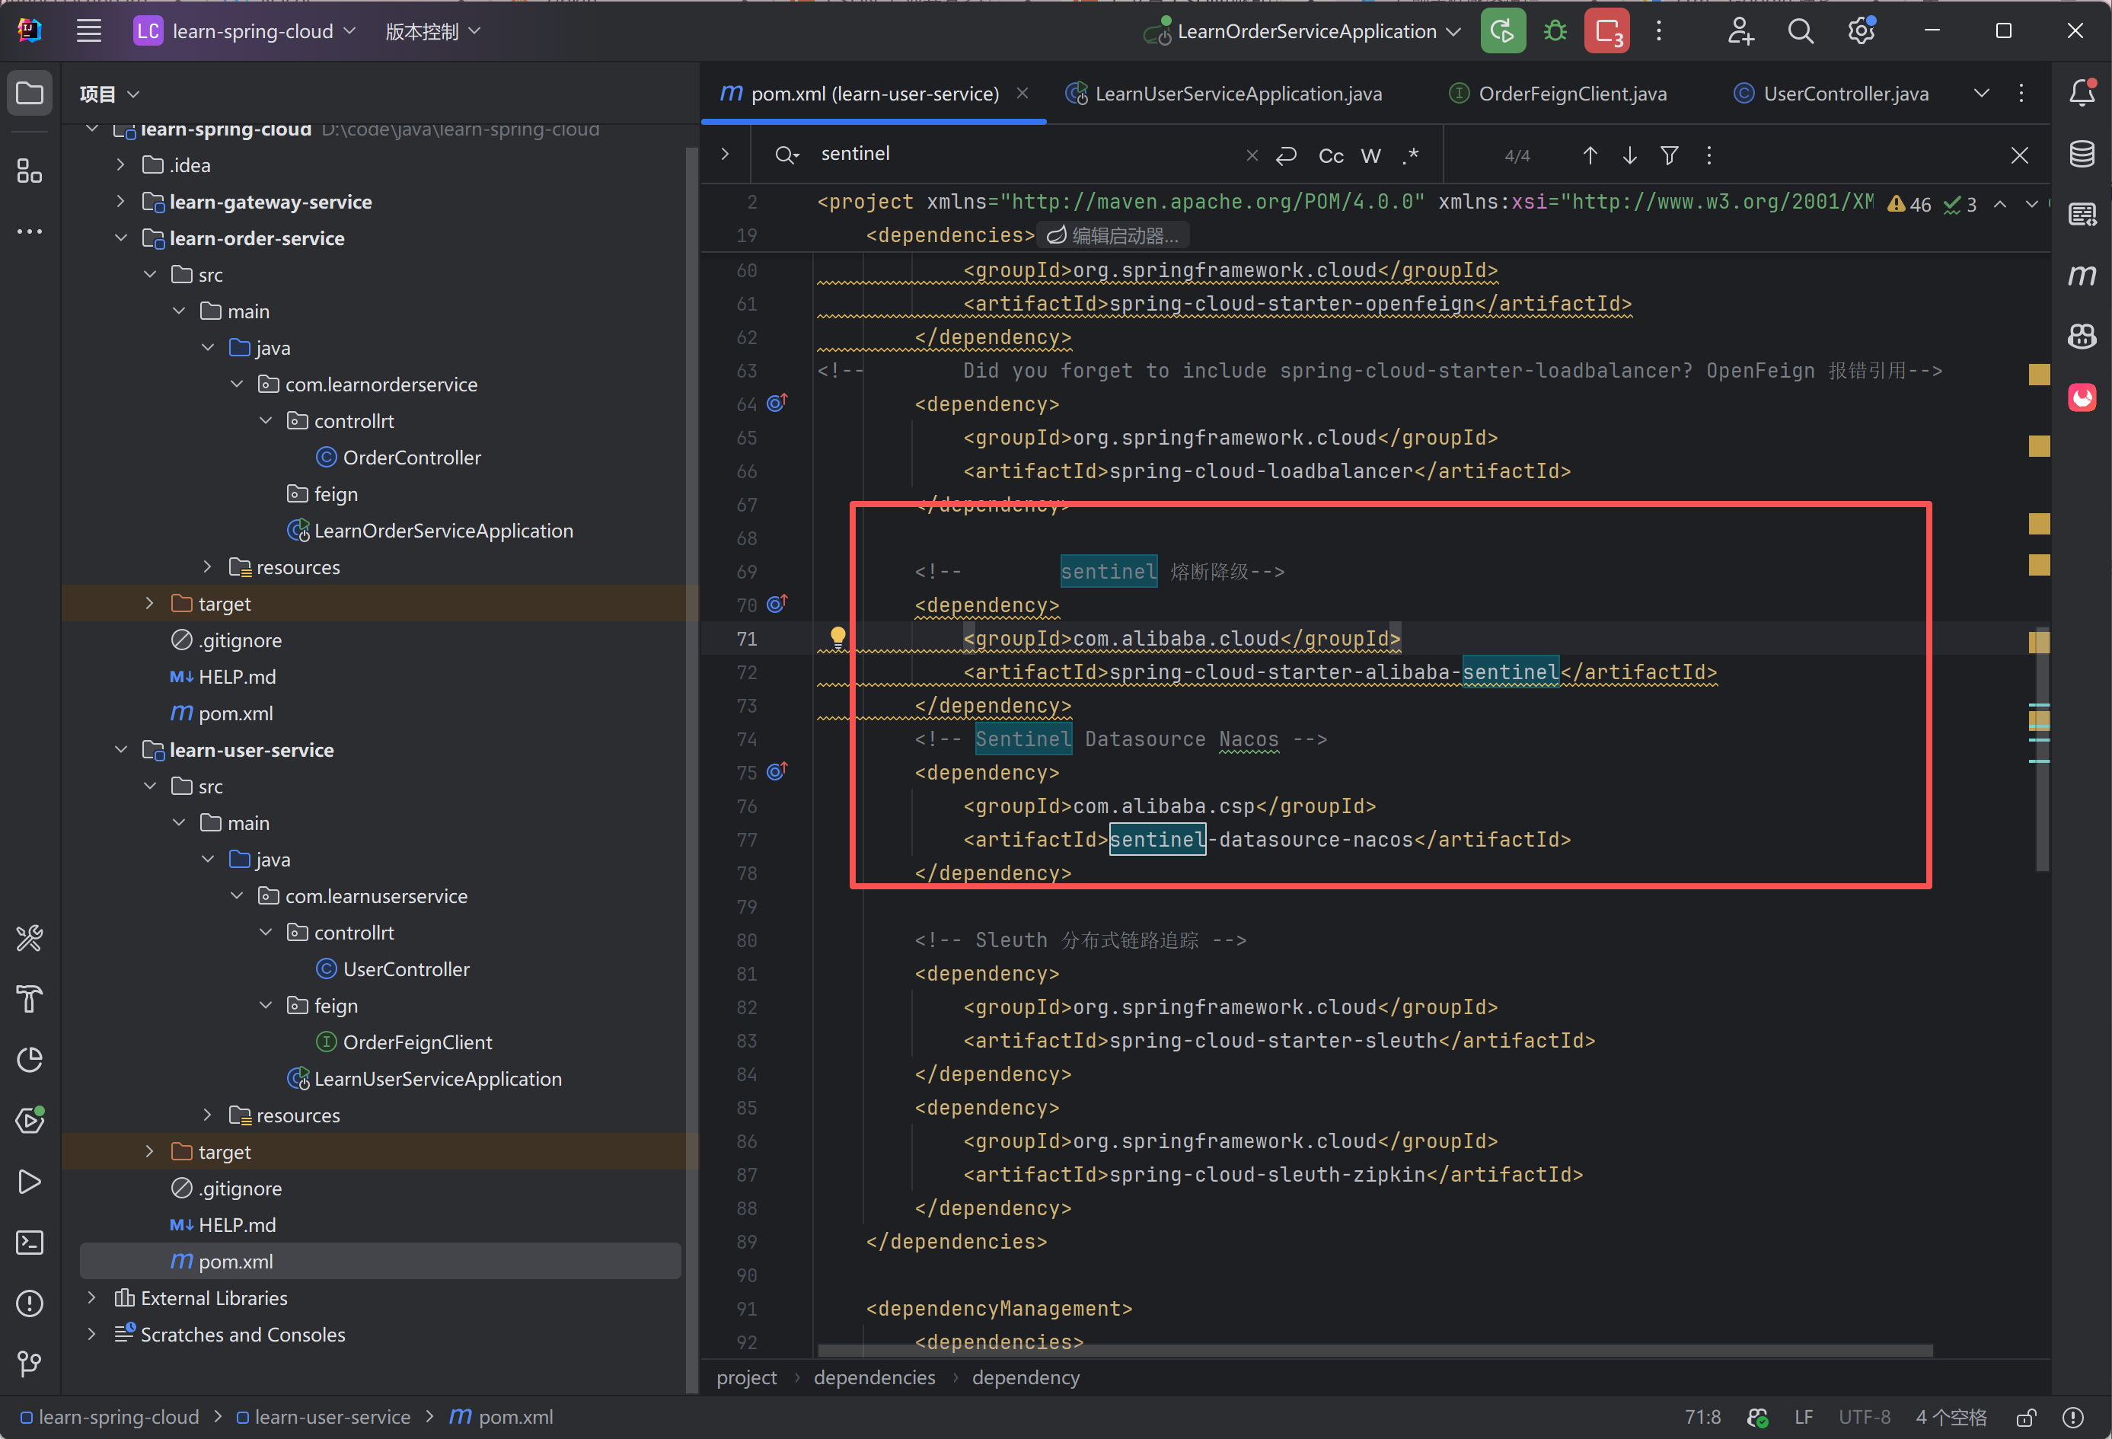
Task: Toggle Match Case (Cc) in search bar
Action: [x=1330, y=155]
